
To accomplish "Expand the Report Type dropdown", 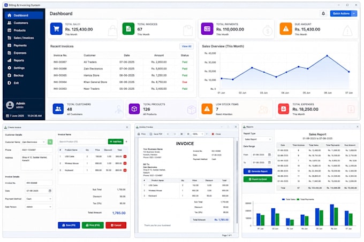I will 257,139.
